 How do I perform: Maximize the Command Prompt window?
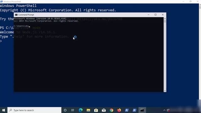pos(155,15)
